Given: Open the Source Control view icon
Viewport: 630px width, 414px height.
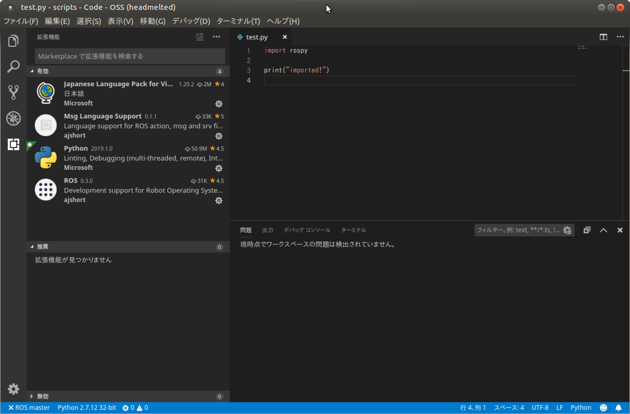Looking at the screenshot, I should (x=13, y=92).
